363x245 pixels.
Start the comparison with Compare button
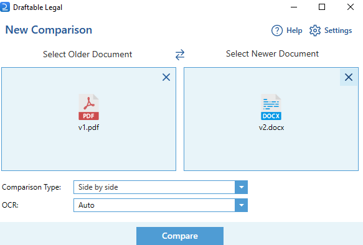point(180,236)
